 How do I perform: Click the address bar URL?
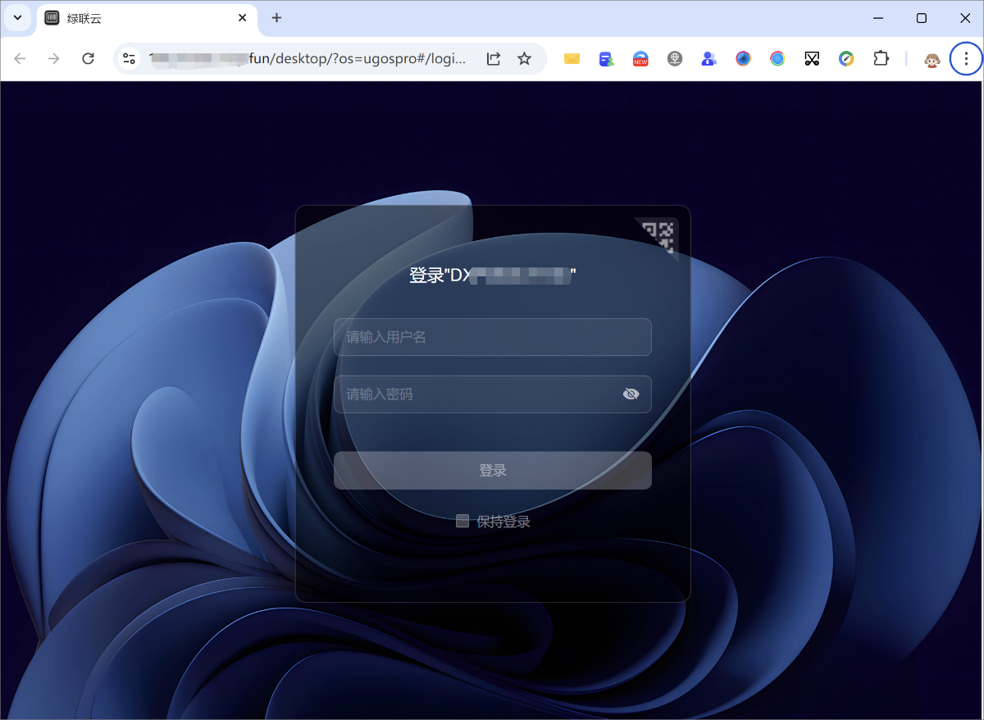pos(307,59)
